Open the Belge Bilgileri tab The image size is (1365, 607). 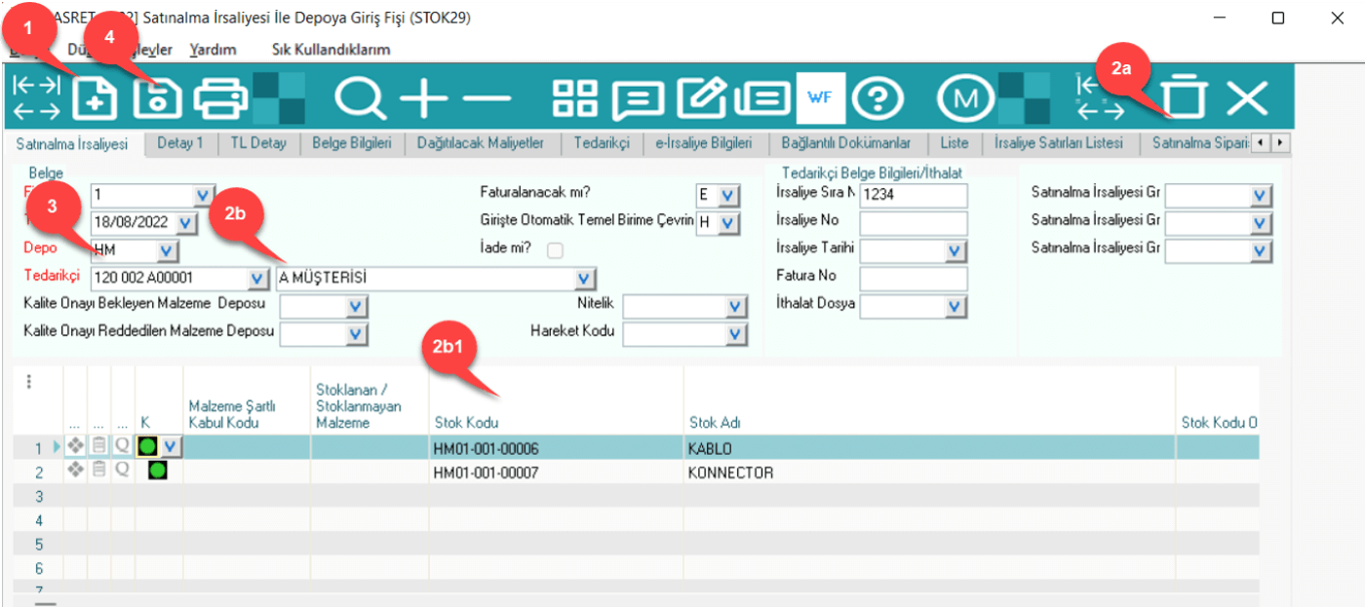(351, 143)
